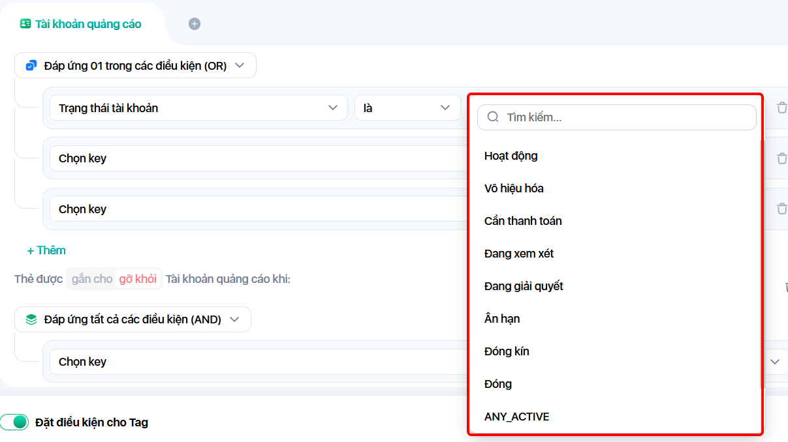Viewport: 788px width, 442px height.
Task: Click trash icon on second condition row
Action: tap(781, 158)
